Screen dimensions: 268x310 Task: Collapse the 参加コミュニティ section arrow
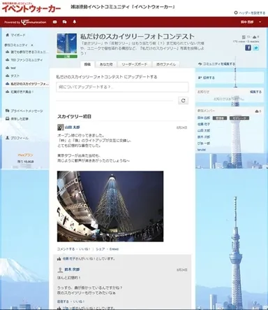pyautogui.click(x=32, y=45)
